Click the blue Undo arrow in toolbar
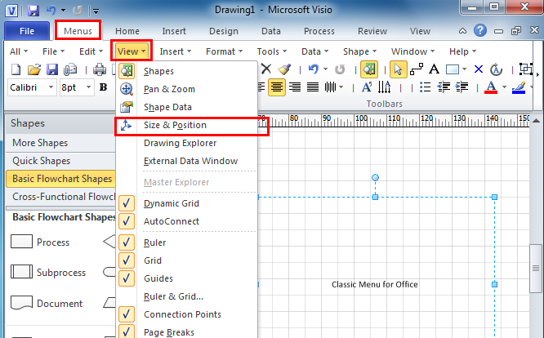This screenshot has width=544, height=338. coord(314,69)
